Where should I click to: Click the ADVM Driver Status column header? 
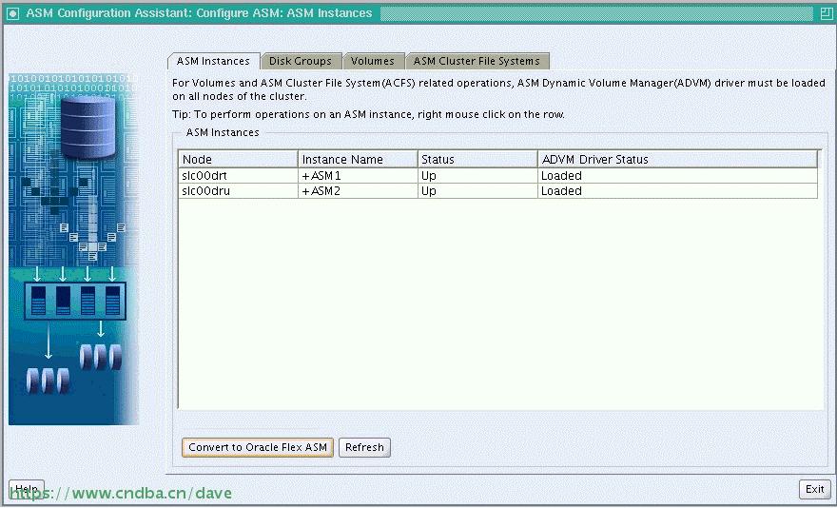678,159
